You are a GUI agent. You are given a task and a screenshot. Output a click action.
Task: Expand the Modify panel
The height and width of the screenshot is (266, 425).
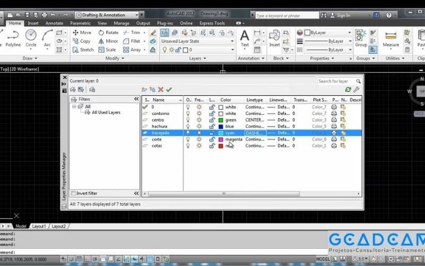coord(115,59)
